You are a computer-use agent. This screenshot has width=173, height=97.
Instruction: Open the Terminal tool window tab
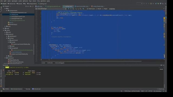pyautogui.click(x=27, y=89)
